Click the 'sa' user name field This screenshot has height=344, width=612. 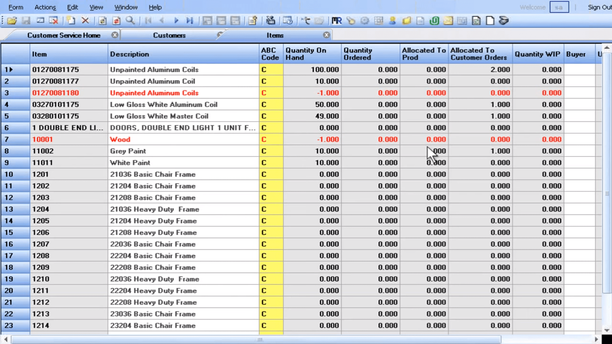tap(559, 7)
